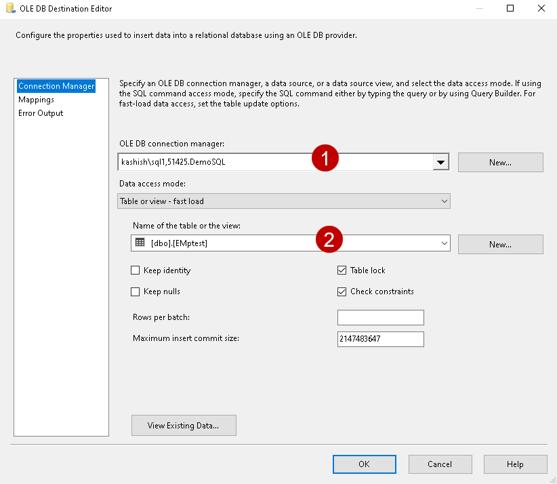This screenshot has width=557, height=484.
Task: Switch to the Mappings page
Action: coord(36,100)
